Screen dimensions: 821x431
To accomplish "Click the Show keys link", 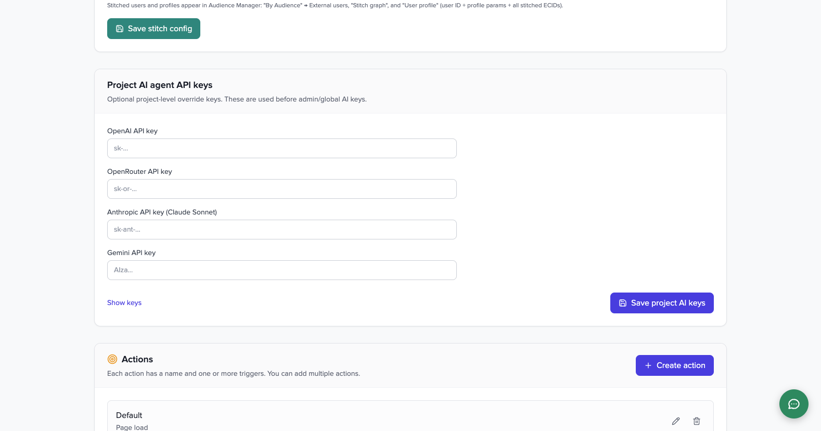I will coord(124,302).
